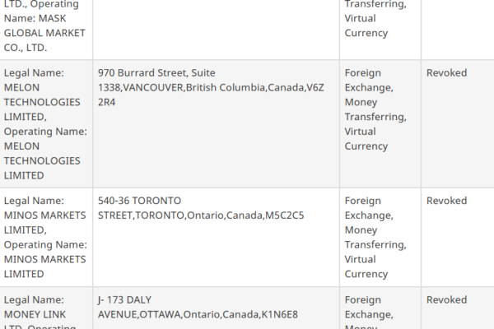Click Virtual Currency in the MINOS row
This screenshot has width=494, height=329.
coord(366,266)
